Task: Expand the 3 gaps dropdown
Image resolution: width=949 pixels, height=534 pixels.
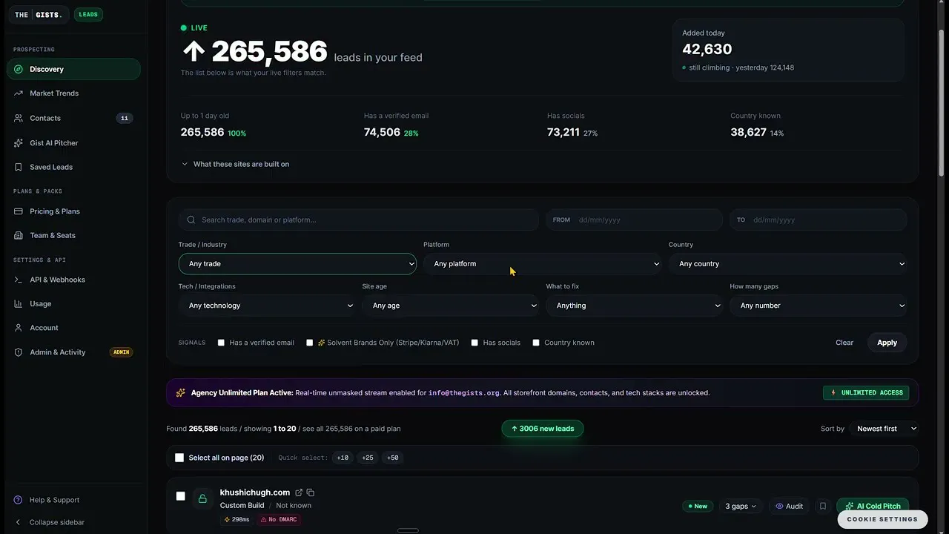Action: [741, 506]
